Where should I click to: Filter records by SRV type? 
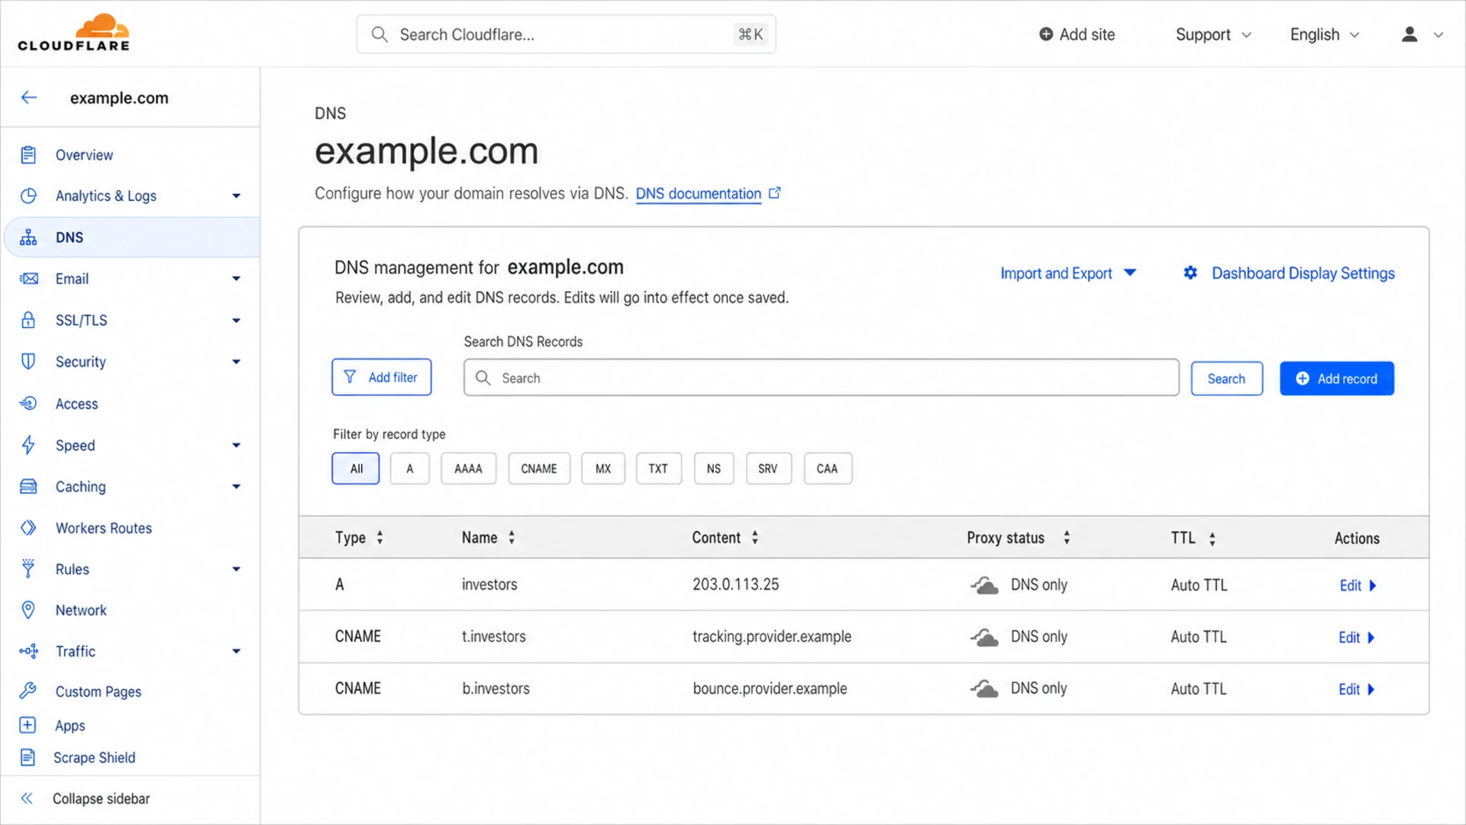click(x=768, y=468)
